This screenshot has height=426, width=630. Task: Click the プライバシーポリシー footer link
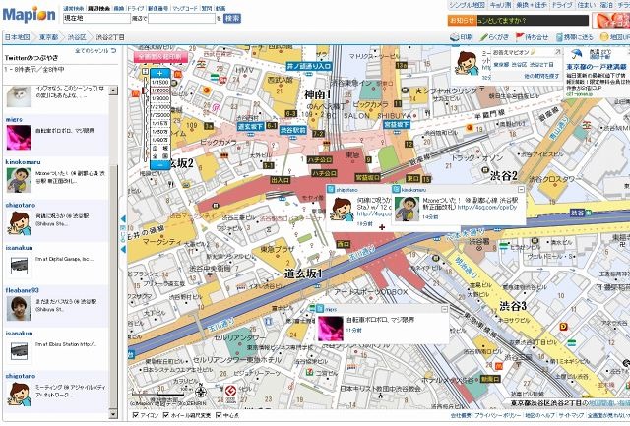[498, 415]
